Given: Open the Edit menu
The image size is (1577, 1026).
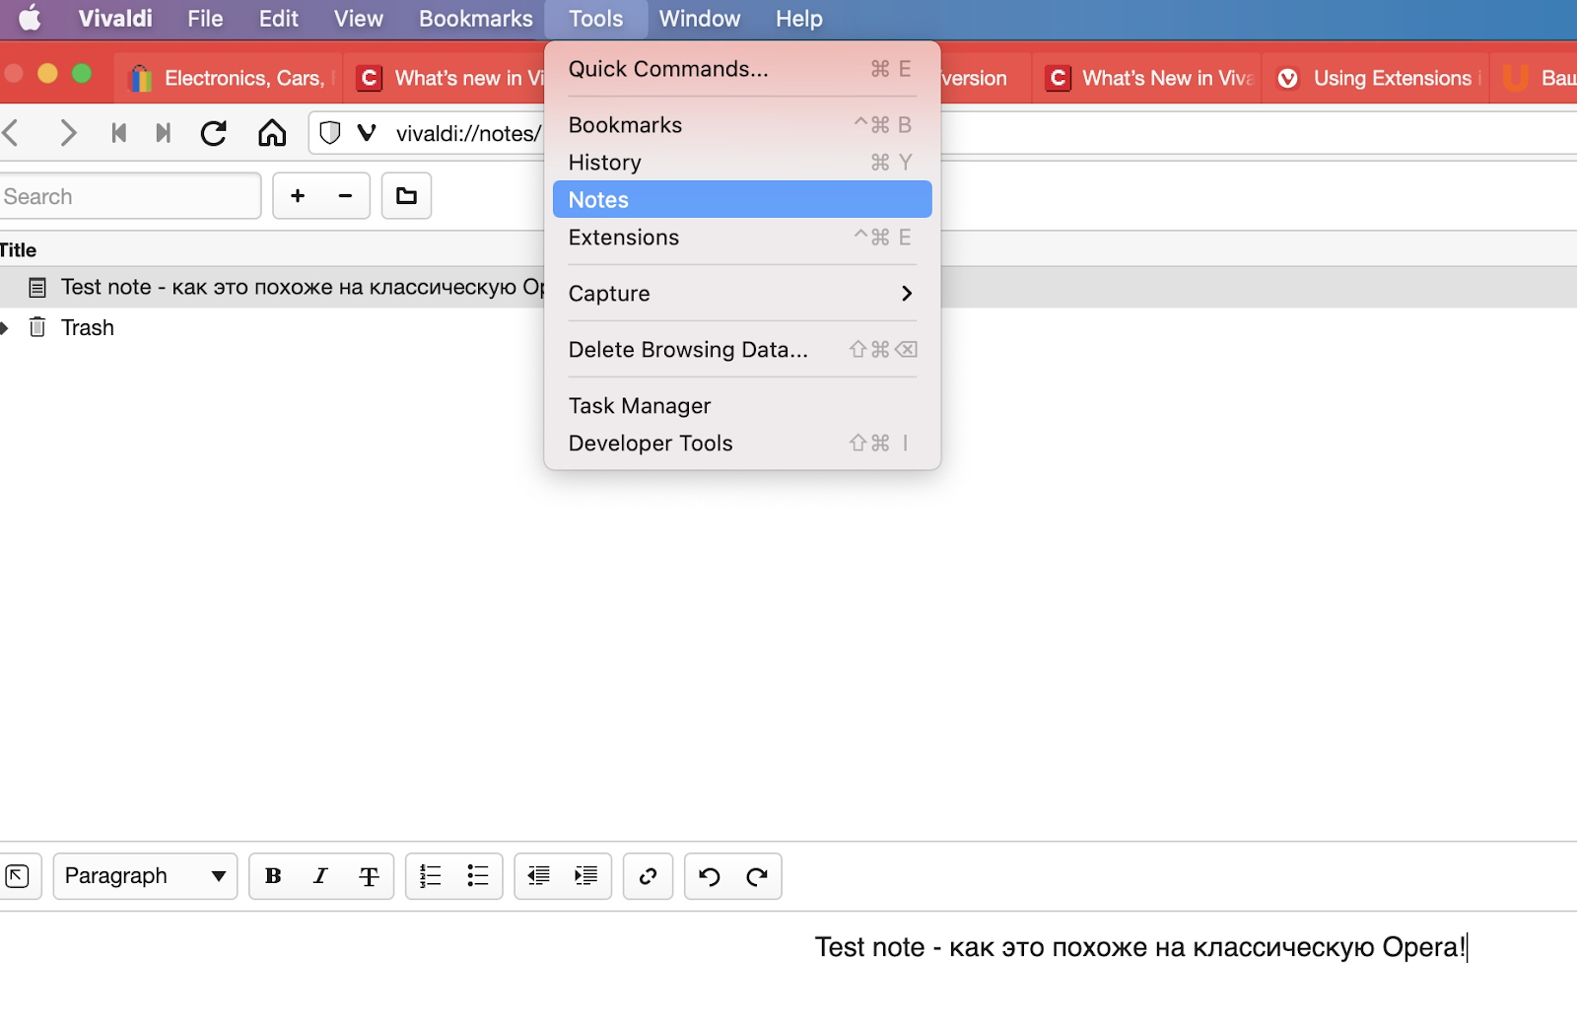Looking at the screenshot, I should [x=279, y=19].
